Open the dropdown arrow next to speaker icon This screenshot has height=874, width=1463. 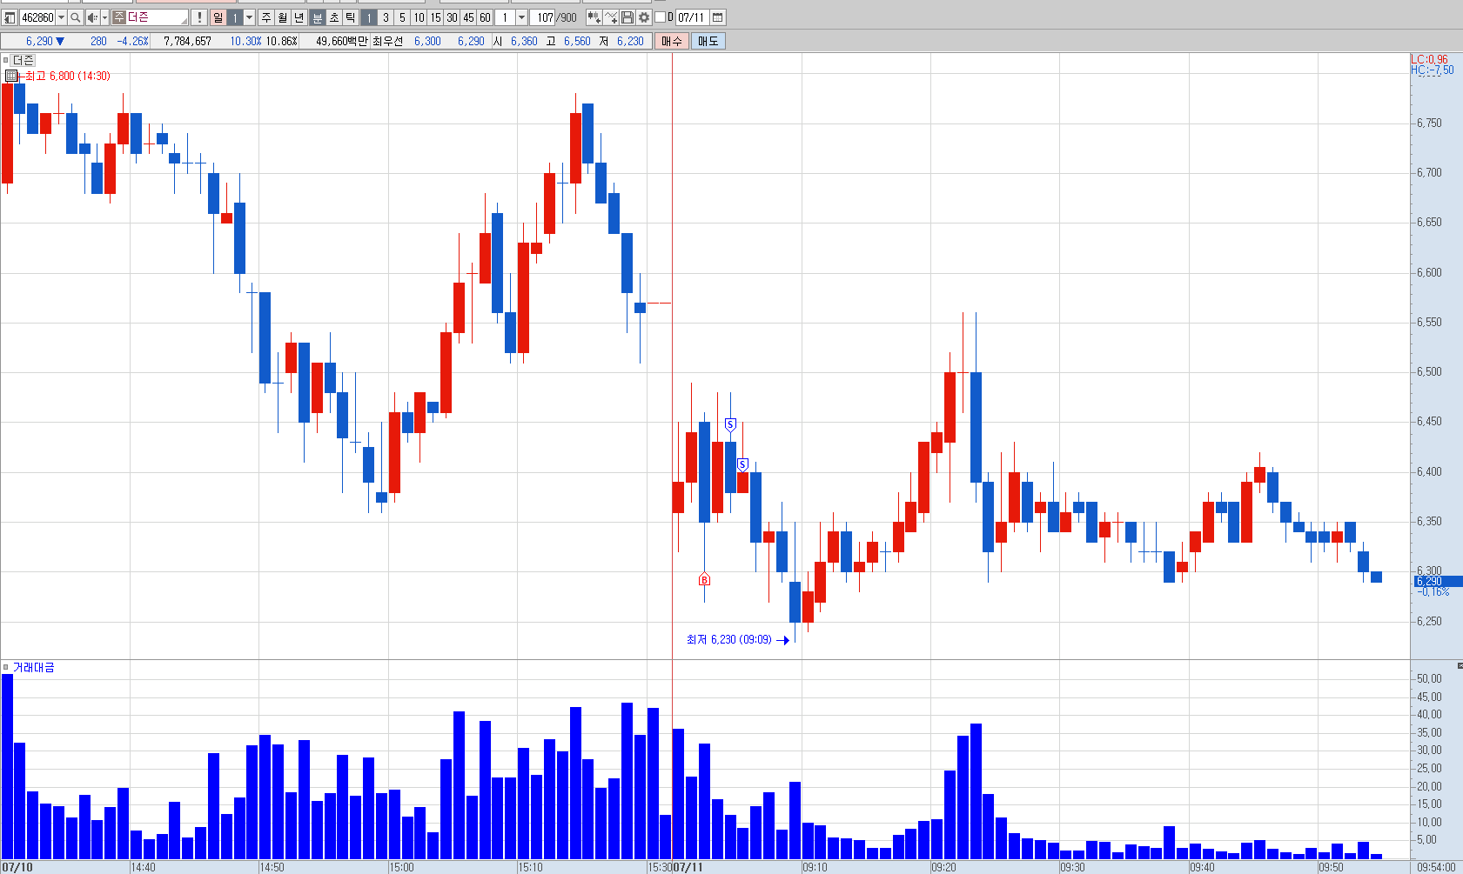(104, 17)
